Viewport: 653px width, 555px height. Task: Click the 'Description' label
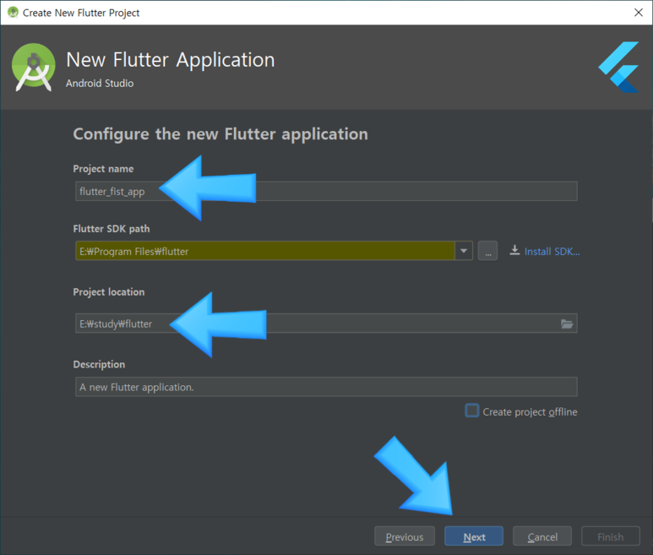pos(99,364)
